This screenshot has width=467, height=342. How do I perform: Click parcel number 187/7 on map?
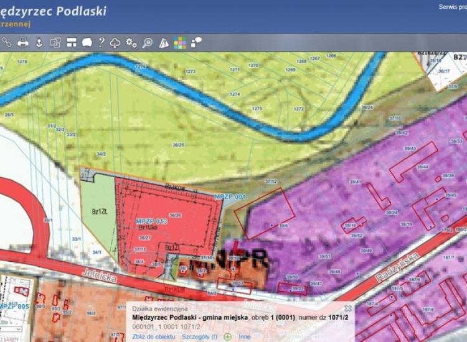tap(448, 257)
